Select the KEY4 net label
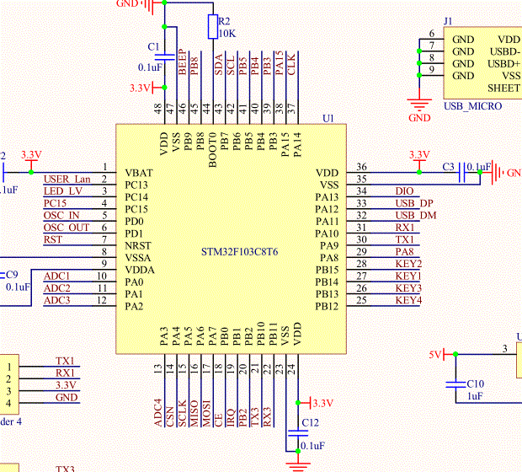 [408, 300]
